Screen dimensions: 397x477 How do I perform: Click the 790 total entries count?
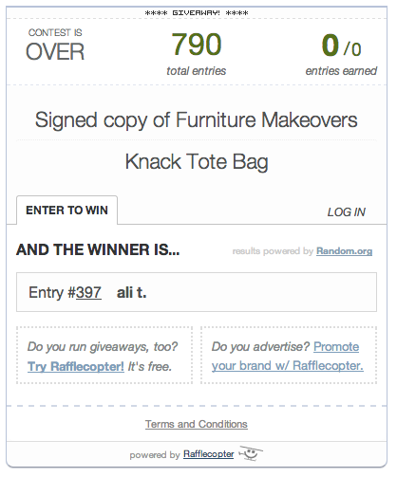tap(197, 53)
